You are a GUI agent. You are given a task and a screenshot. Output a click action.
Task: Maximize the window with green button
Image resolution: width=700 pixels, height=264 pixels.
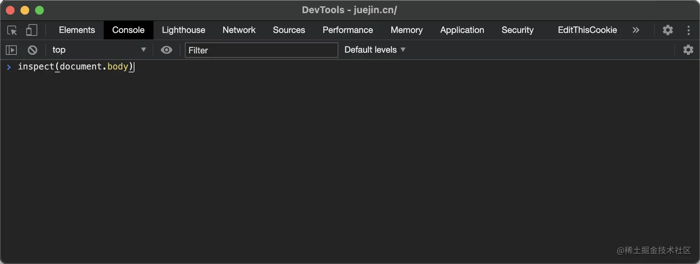click(39, 10)
